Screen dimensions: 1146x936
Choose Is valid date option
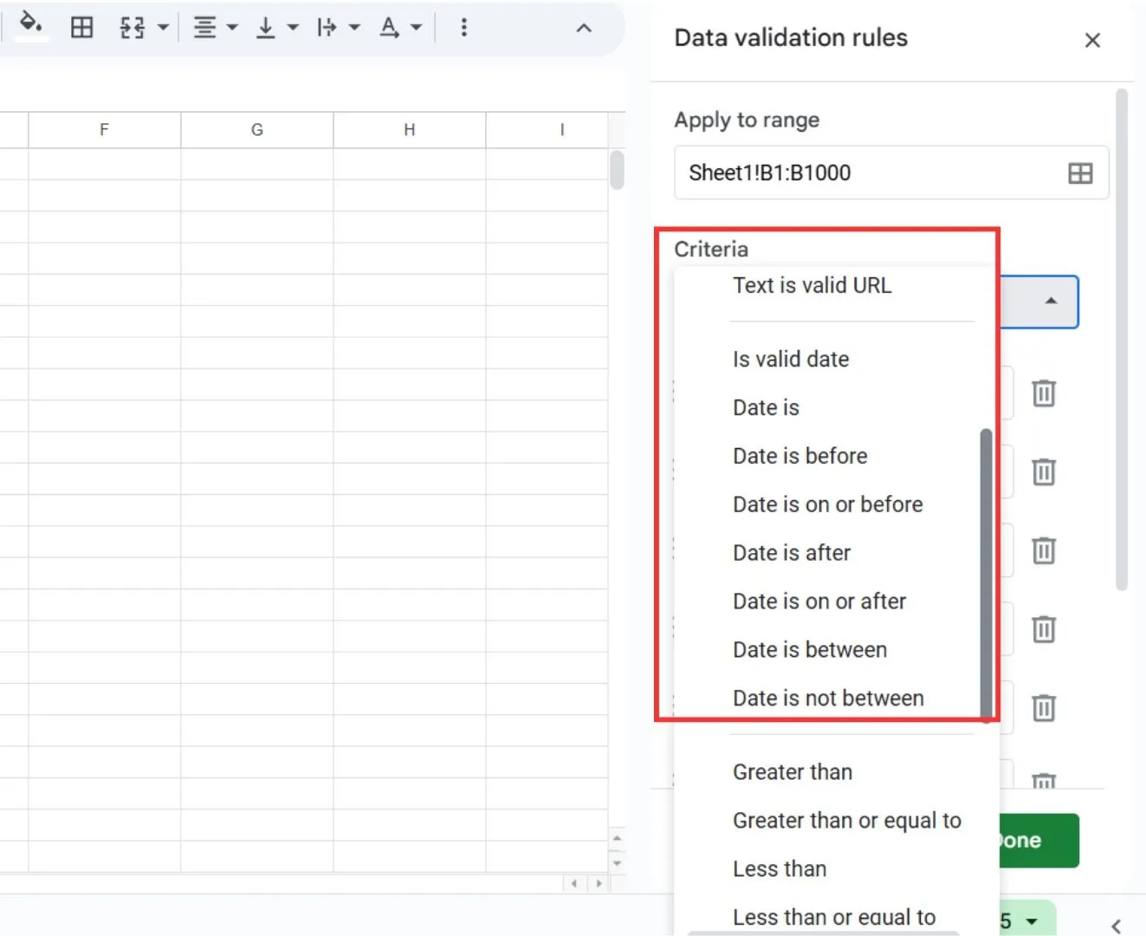click(791, 359)
